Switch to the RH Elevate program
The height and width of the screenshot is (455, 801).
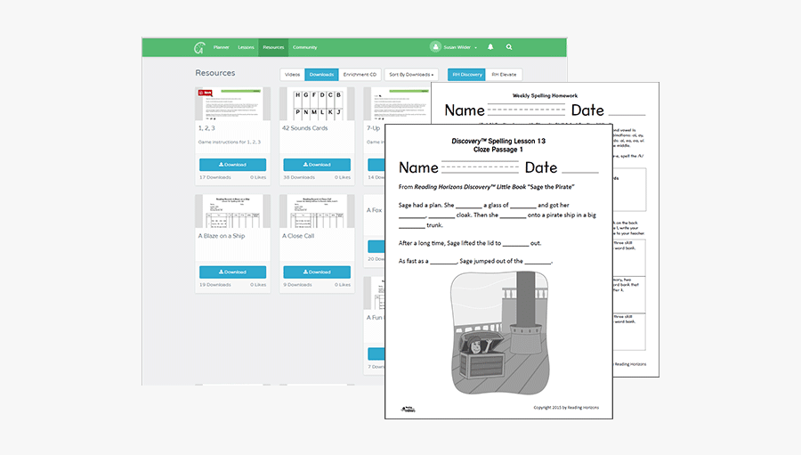tap(504, 75)
